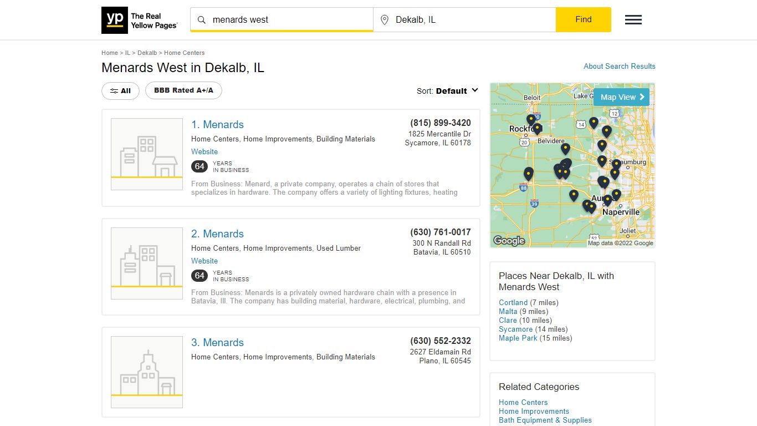Click the map pin west near I-88
757x426 pixels.
pos(529,174)
